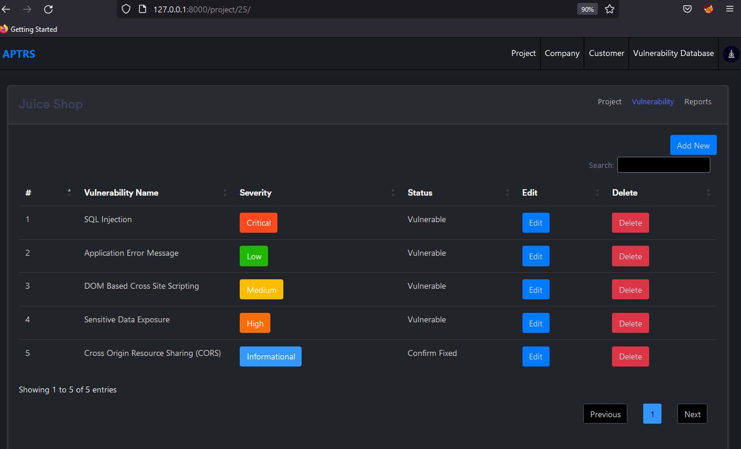Reload the page with refresh icon

pyautogui.click(x=48, y=9)
